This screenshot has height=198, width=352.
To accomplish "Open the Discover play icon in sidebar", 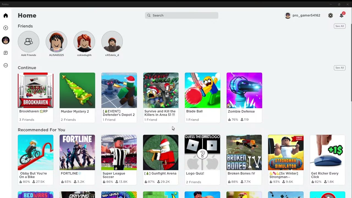I will (x=5, y=28).
